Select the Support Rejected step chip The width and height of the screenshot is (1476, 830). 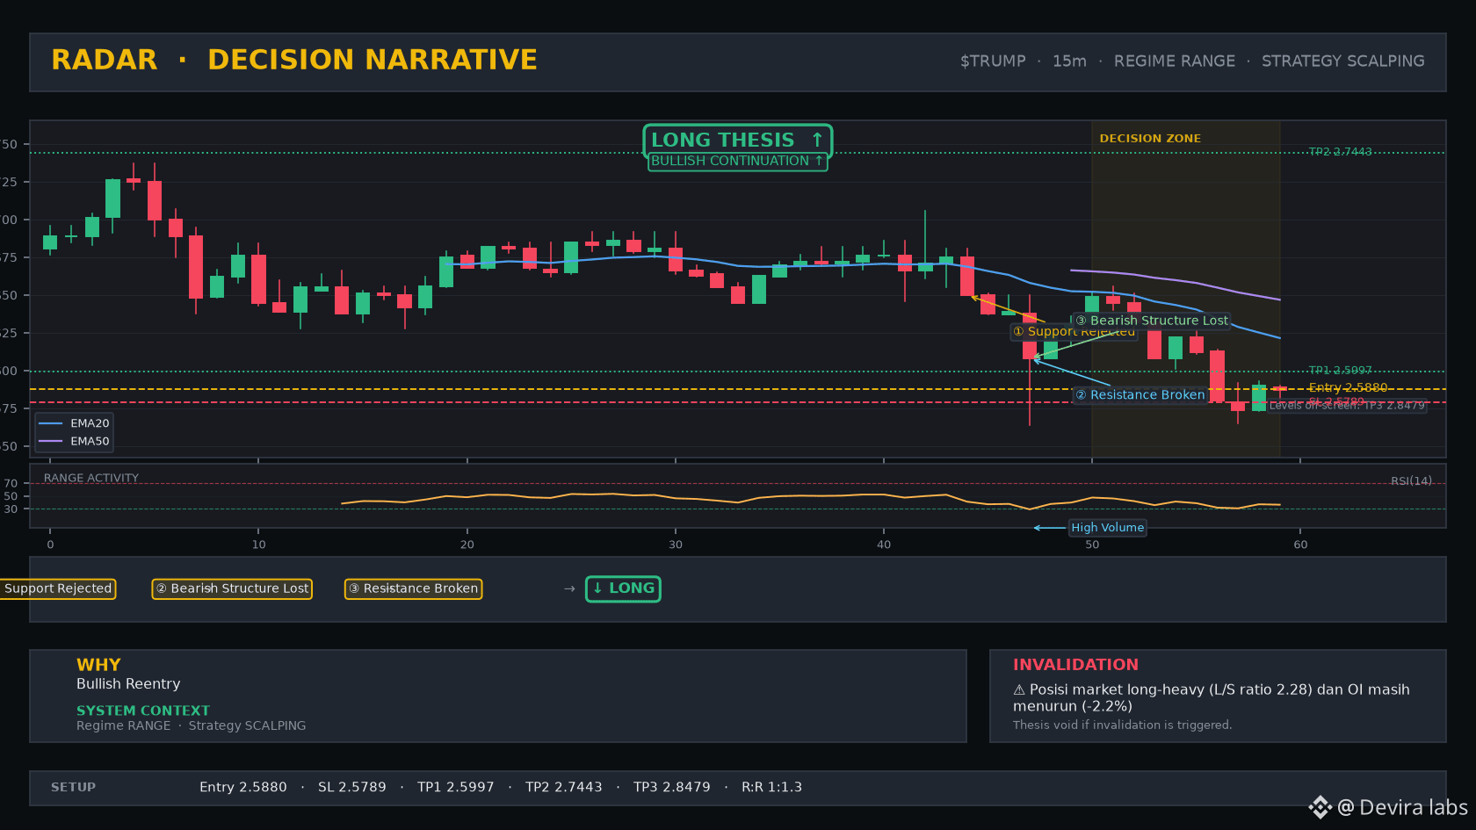(58, 588)
